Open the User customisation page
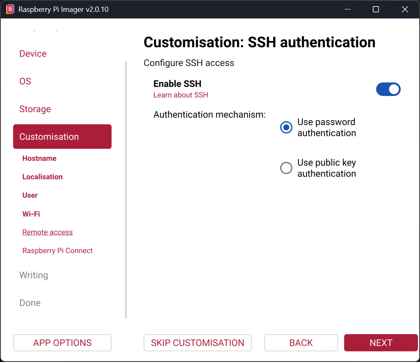 coord(30,195)
